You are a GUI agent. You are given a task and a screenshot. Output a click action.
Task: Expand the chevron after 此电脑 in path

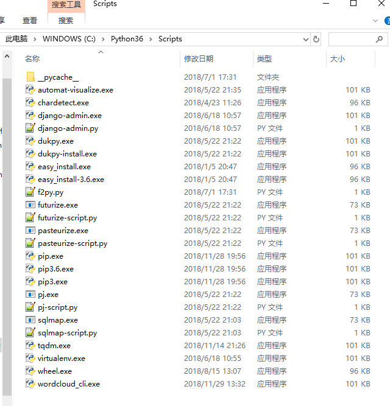click(x=35, y=39)
